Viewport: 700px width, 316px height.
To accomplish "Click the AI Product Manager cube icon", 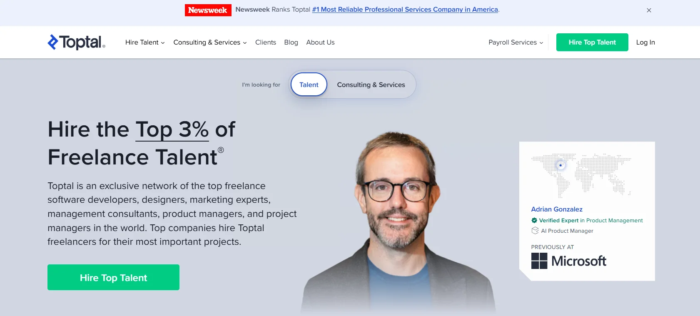I will tap(535, 231).
